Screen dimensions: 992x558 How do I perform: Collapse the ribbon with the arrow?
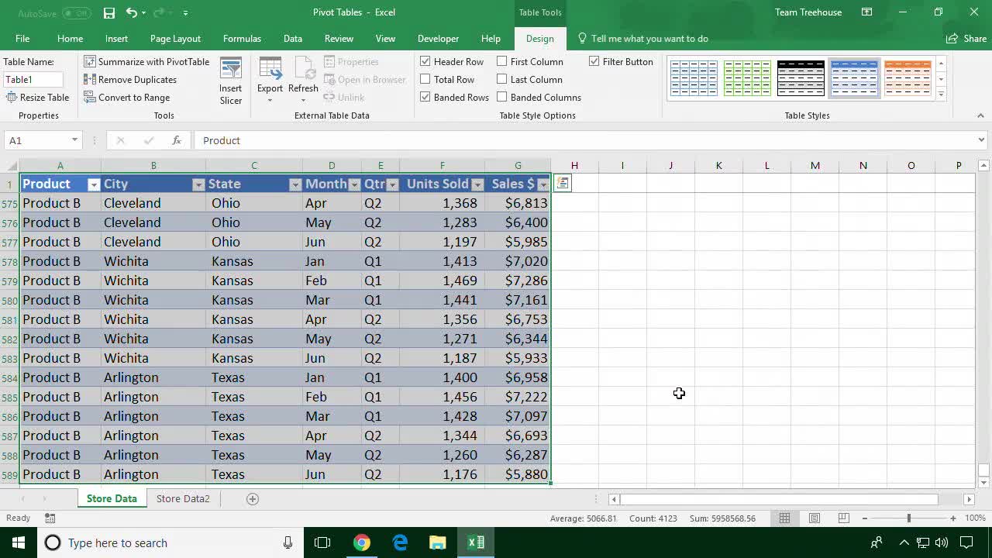click(980, 115)
